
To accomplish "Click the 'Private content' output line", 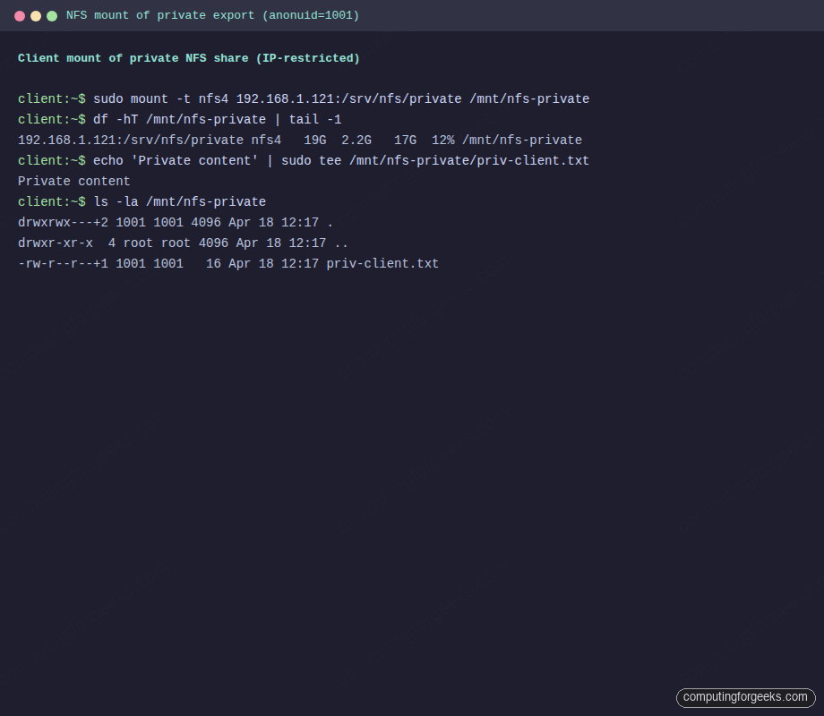I will tap(73, 181).
